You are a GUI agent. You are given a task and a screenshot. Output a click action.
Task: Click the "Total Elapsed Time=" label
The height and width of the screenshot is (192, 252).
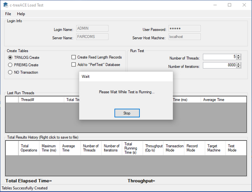(x=29, y=181)
